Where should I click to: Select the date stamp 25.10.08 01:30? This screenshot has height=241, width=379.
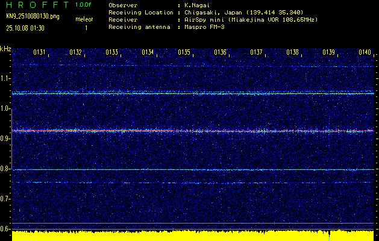[25, 28]
